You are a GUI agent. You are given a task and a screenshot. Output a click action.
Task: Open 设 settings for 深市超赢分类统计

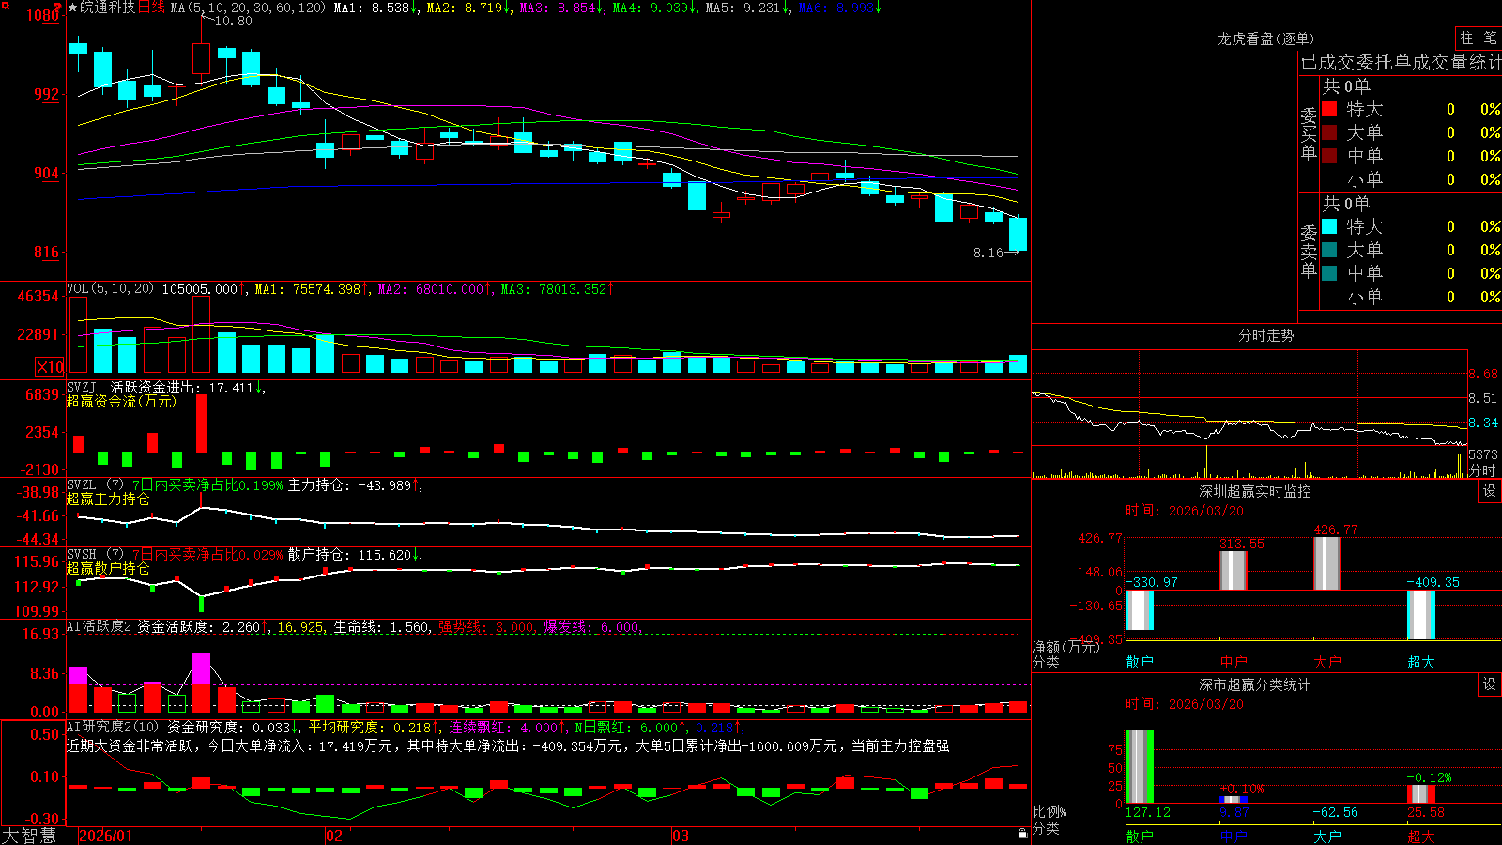(1490, 684)
